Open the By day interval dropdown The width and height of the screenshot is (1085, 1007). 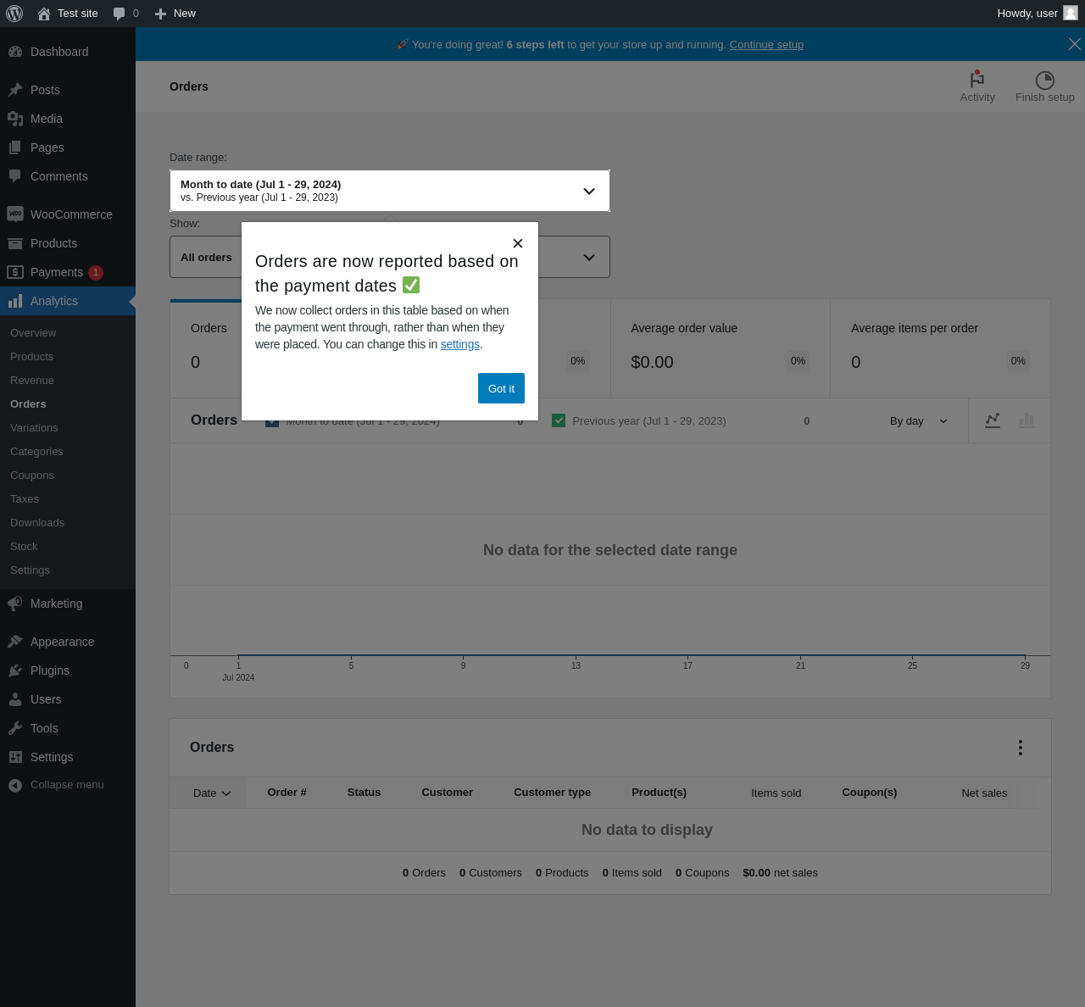919,420
